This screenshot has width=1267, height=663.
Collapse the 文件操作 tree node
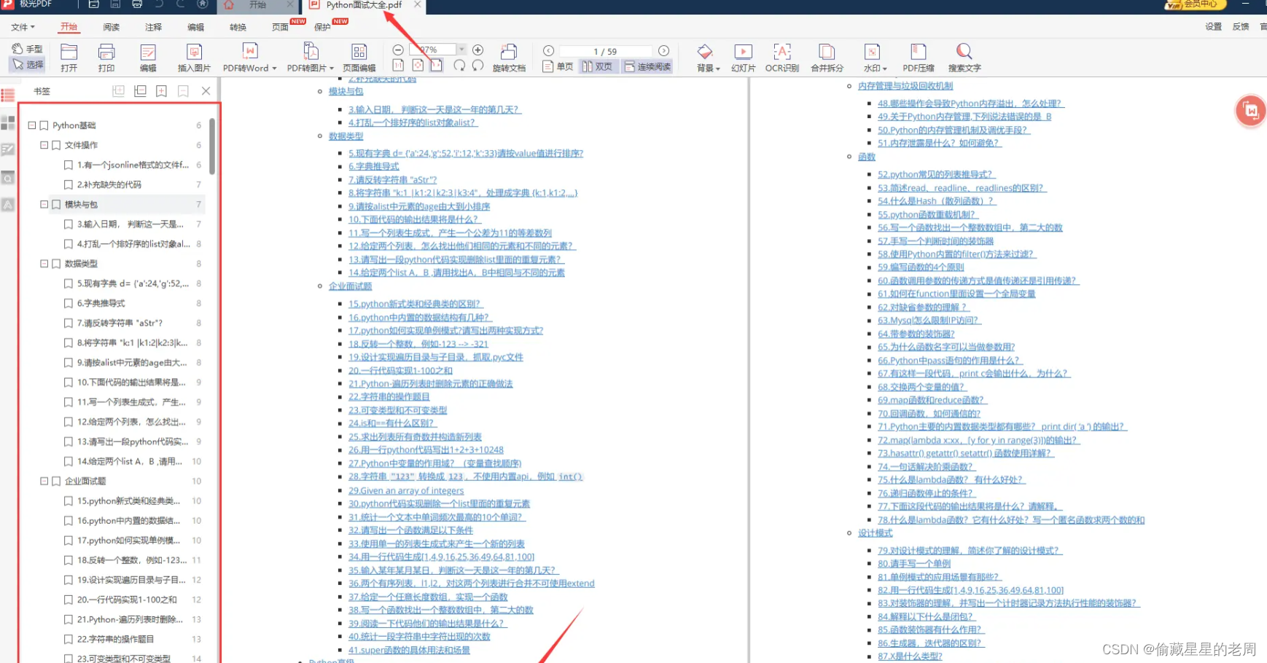click(44, 145)
